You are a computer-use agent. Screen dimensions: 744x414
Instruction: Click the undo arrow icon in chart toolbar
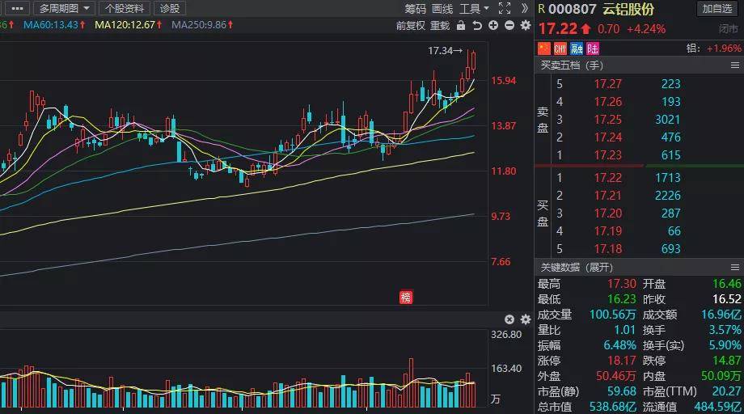[477, 25]
